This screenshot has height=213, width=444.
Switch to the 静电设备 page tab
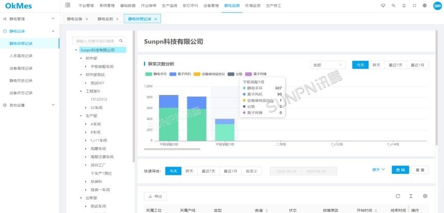tap(75, 19)
